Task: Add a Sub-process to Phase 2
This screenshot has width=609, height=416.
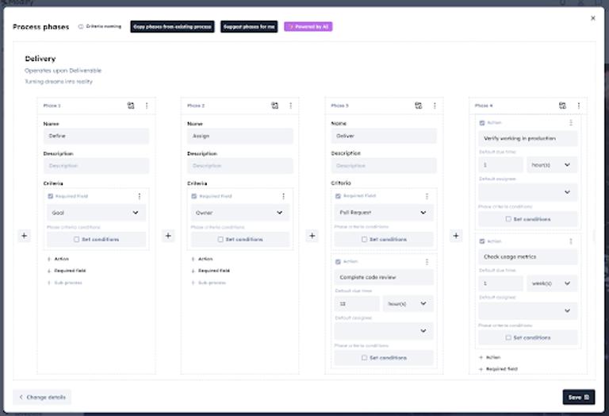Action: click(x=209, y=283)
